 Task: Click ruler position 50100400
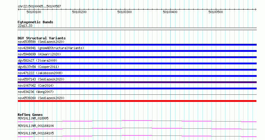click(x=170, y=12)
